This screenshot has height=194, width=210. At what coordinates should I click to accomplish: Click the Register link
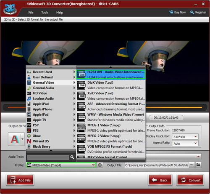(198, 12)
